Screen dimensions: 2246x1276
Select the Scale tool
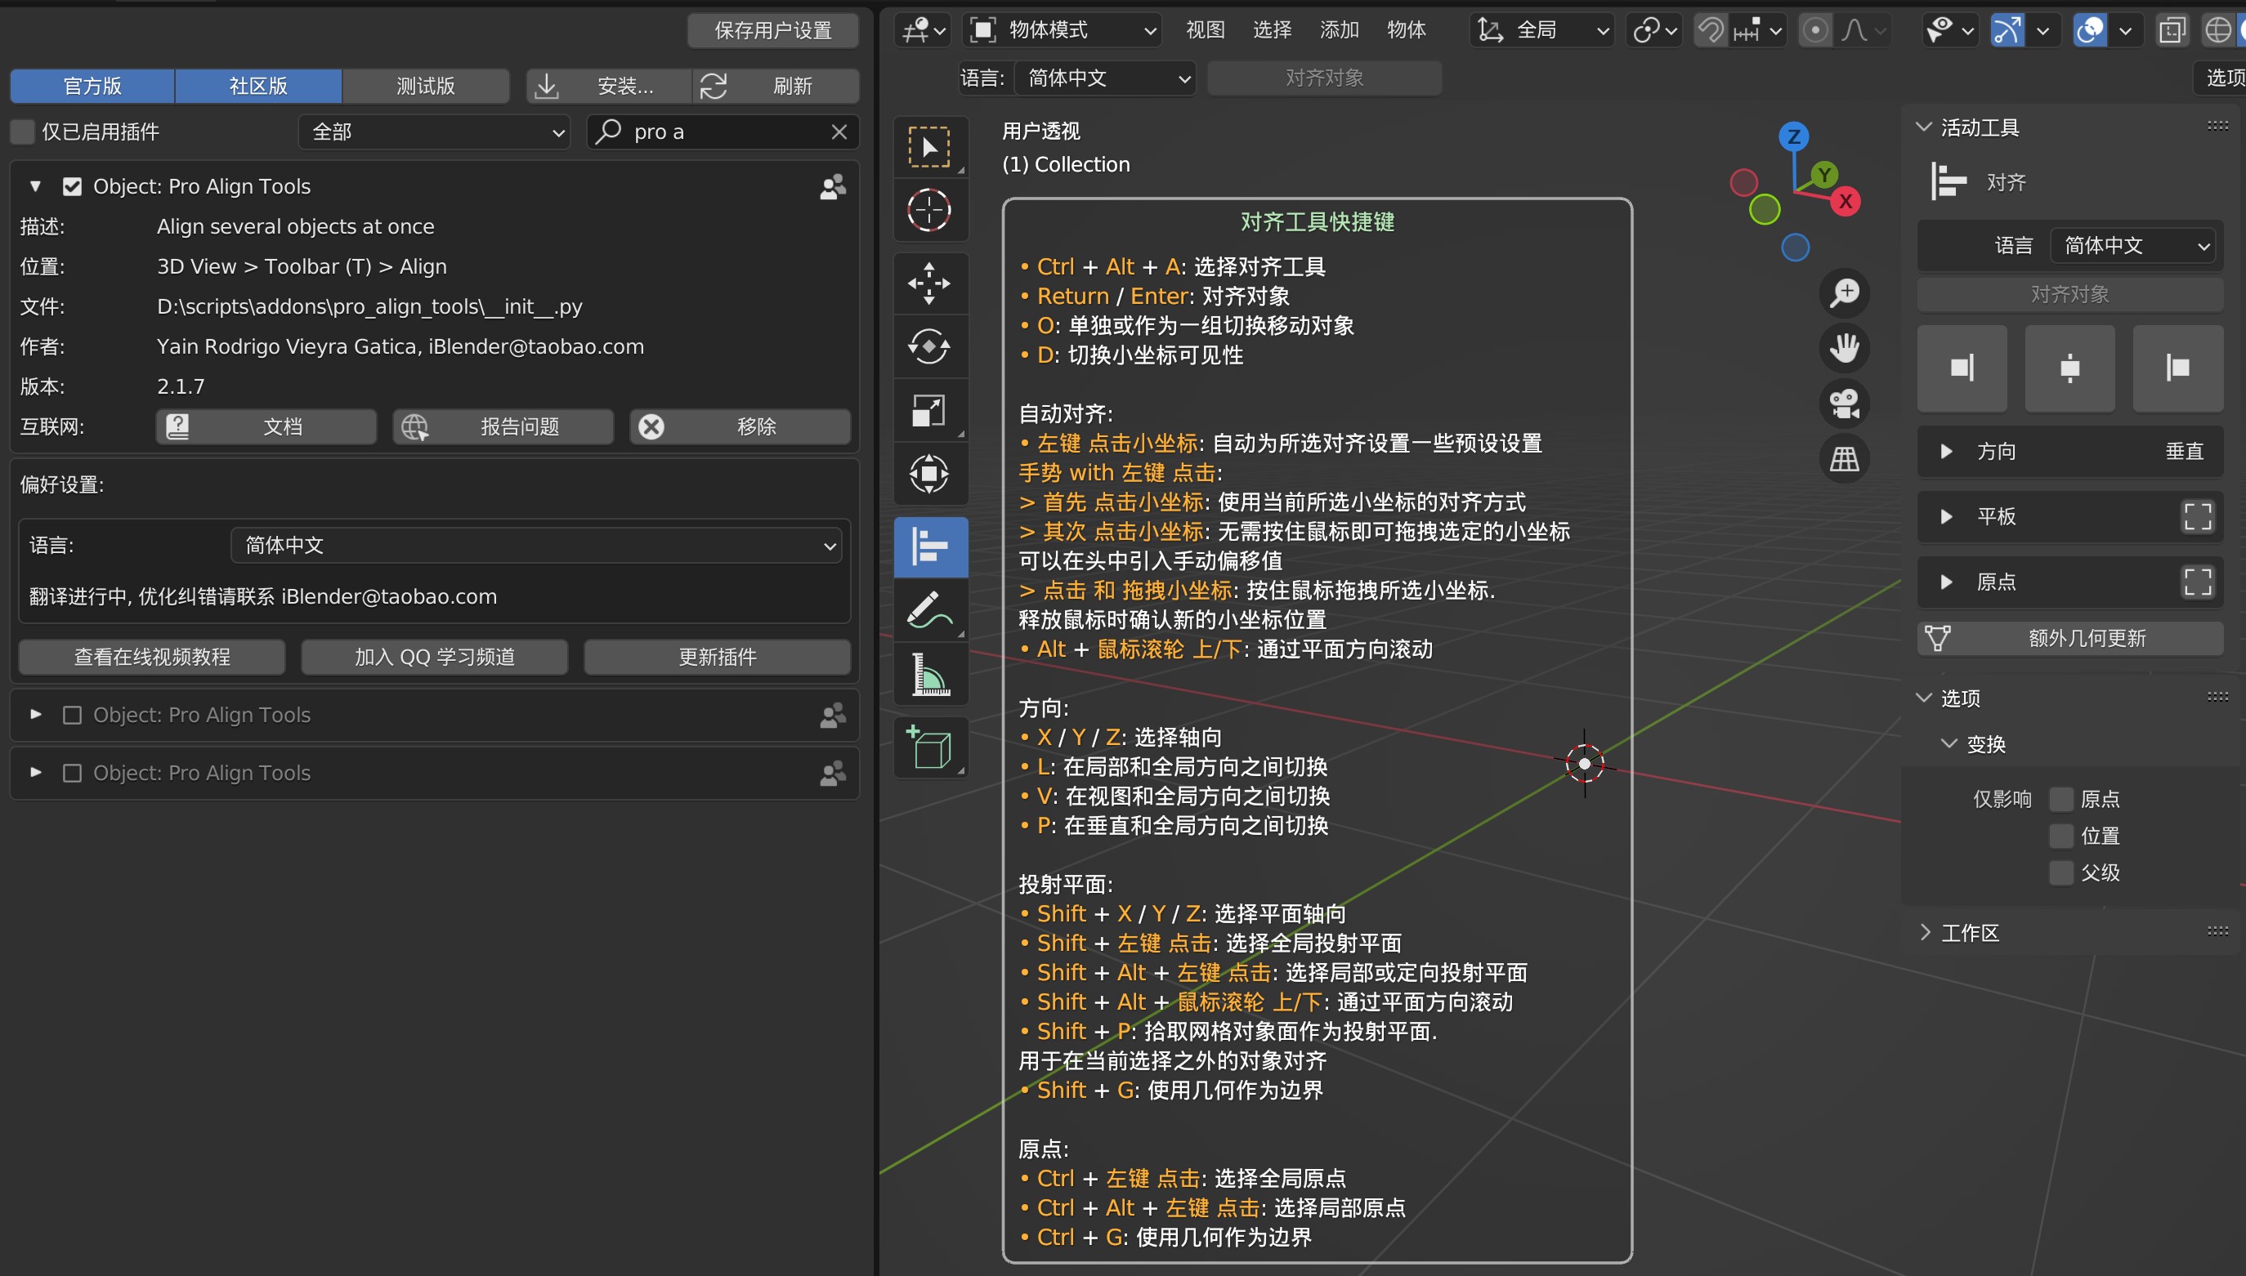coord(929,410)
